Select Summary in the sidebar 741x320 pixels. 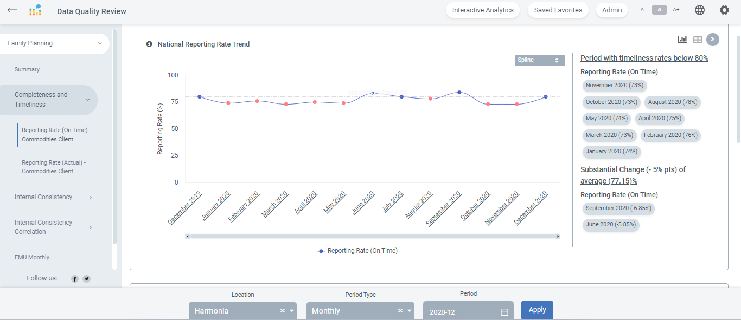[x=27, y=69]
